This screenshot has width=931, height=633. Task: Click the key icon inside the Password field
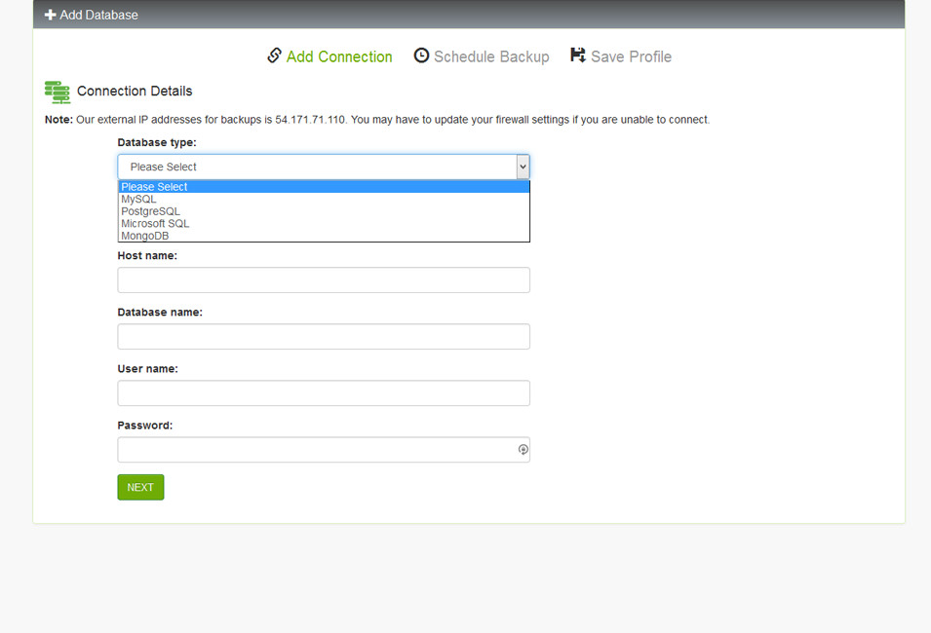pos(523,450)
